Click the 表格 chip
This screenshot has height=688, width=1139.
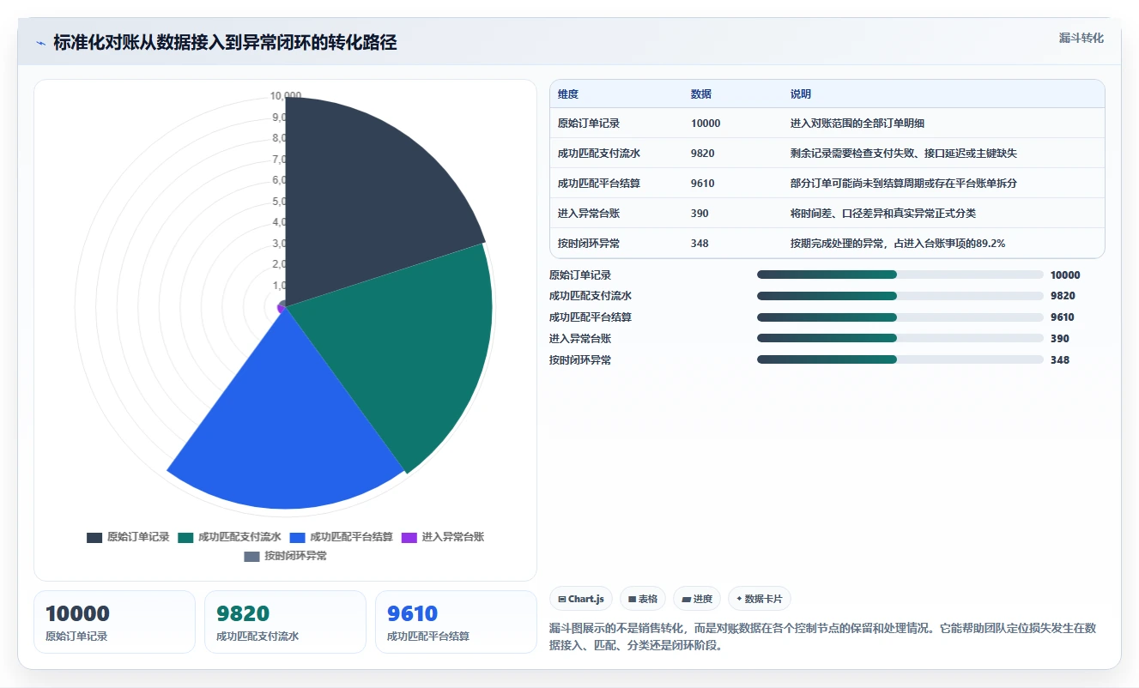[x=643, y=599]
